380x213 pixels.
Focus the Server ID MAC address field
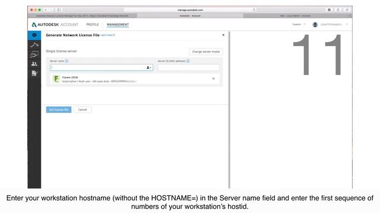click(x=189, y=67)
